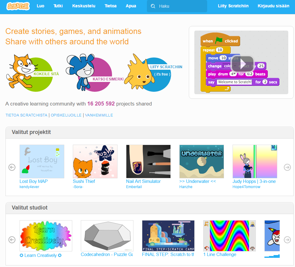This screenshot has width=295, height=267.
Task: Click the Scratch logo
Action: click(x=18, y=6)
